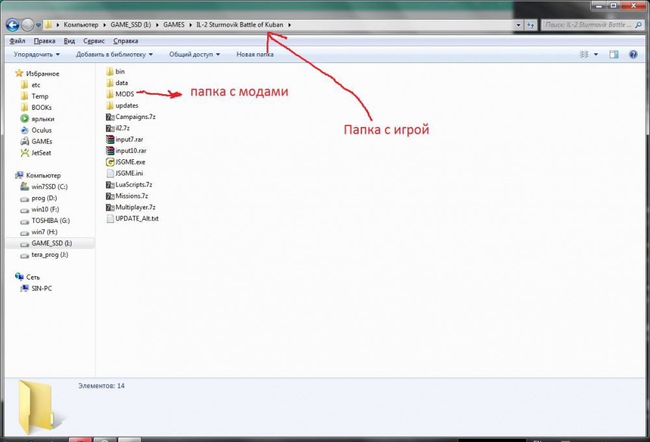
Task: Select the data folder icon
Action: [x=110, y=83]
